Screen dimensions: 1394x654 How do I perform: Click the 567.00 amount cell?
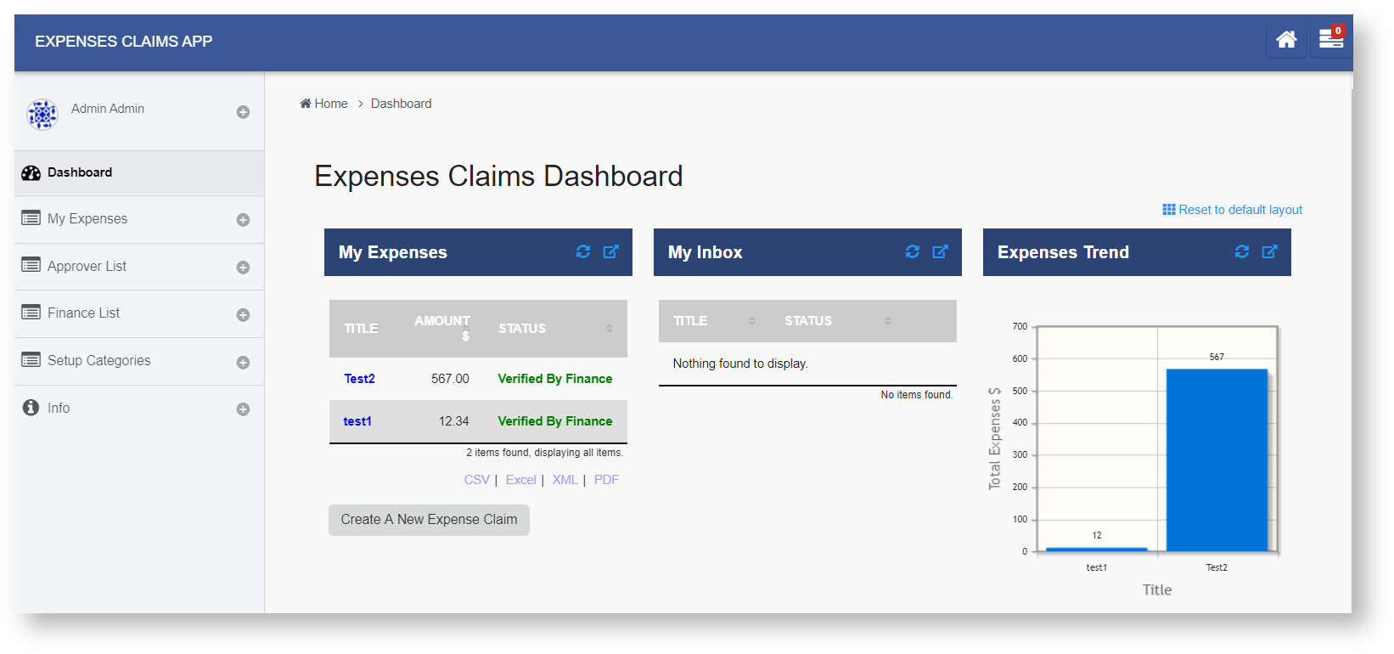coord(450,379)
